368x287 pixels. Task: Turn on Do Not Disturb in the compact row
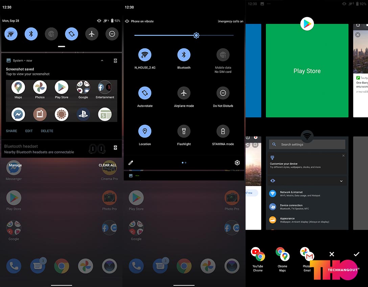(x=112, y=34)
